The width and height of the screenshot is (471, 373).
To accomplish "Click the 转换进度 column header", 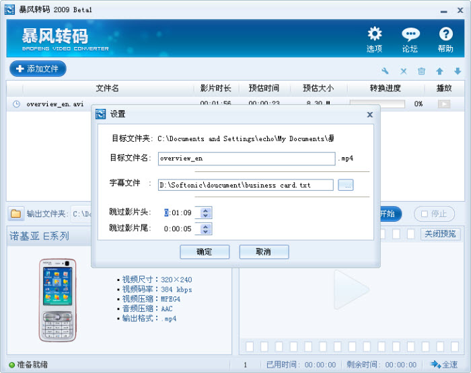I will (x=386, y=88).
